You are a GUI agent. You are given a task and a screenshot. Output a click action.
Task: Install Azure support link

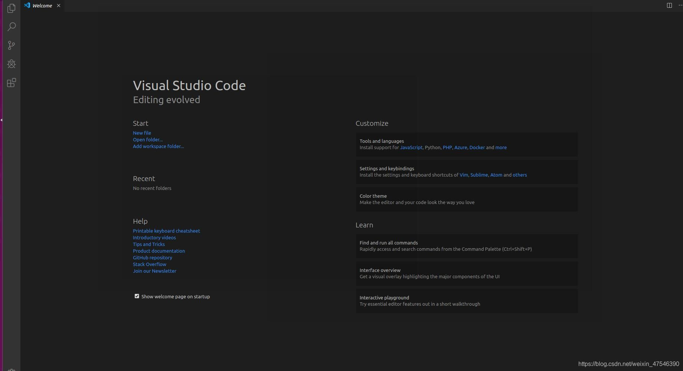click(x=460, y=147)
